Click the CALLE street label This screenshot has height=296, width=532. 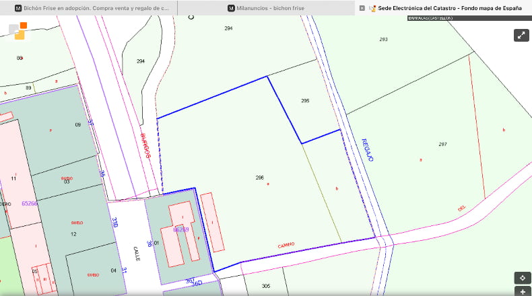click(137, 254)
